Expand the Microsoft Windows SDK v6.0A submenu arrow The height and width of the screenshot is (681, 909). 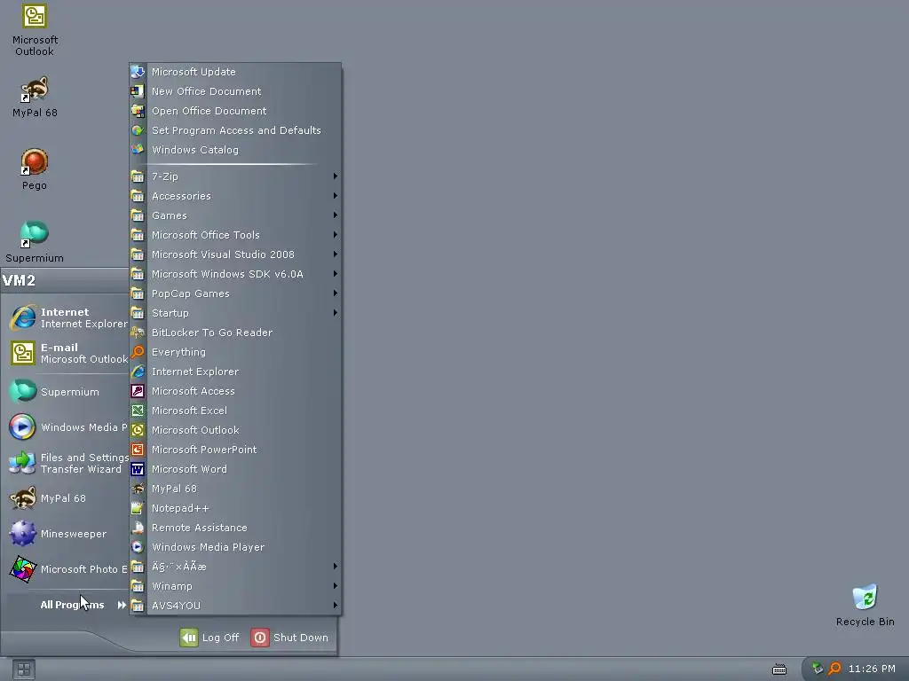pyautogui.click(x=335, y=274)
